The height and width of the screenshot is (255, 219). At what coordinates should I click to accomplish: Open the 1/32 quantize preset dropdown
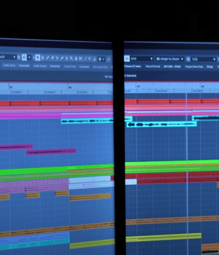(204, 59)
